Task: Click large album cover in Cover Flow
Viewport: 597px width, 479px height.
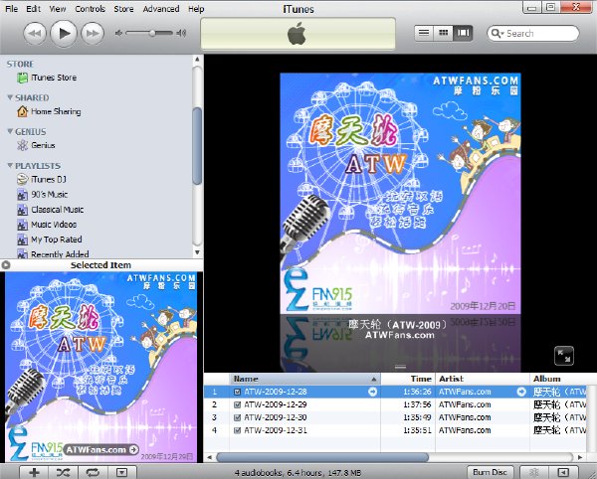Action: click(x=400, y=194)
